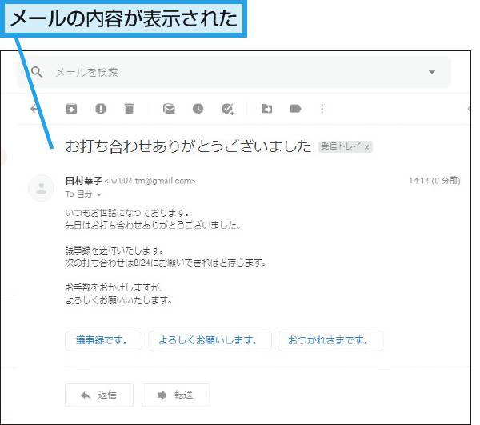The image size is (480, 425).
Task: Choose smart reply おつかれさまです。
Action: [330, 340]
